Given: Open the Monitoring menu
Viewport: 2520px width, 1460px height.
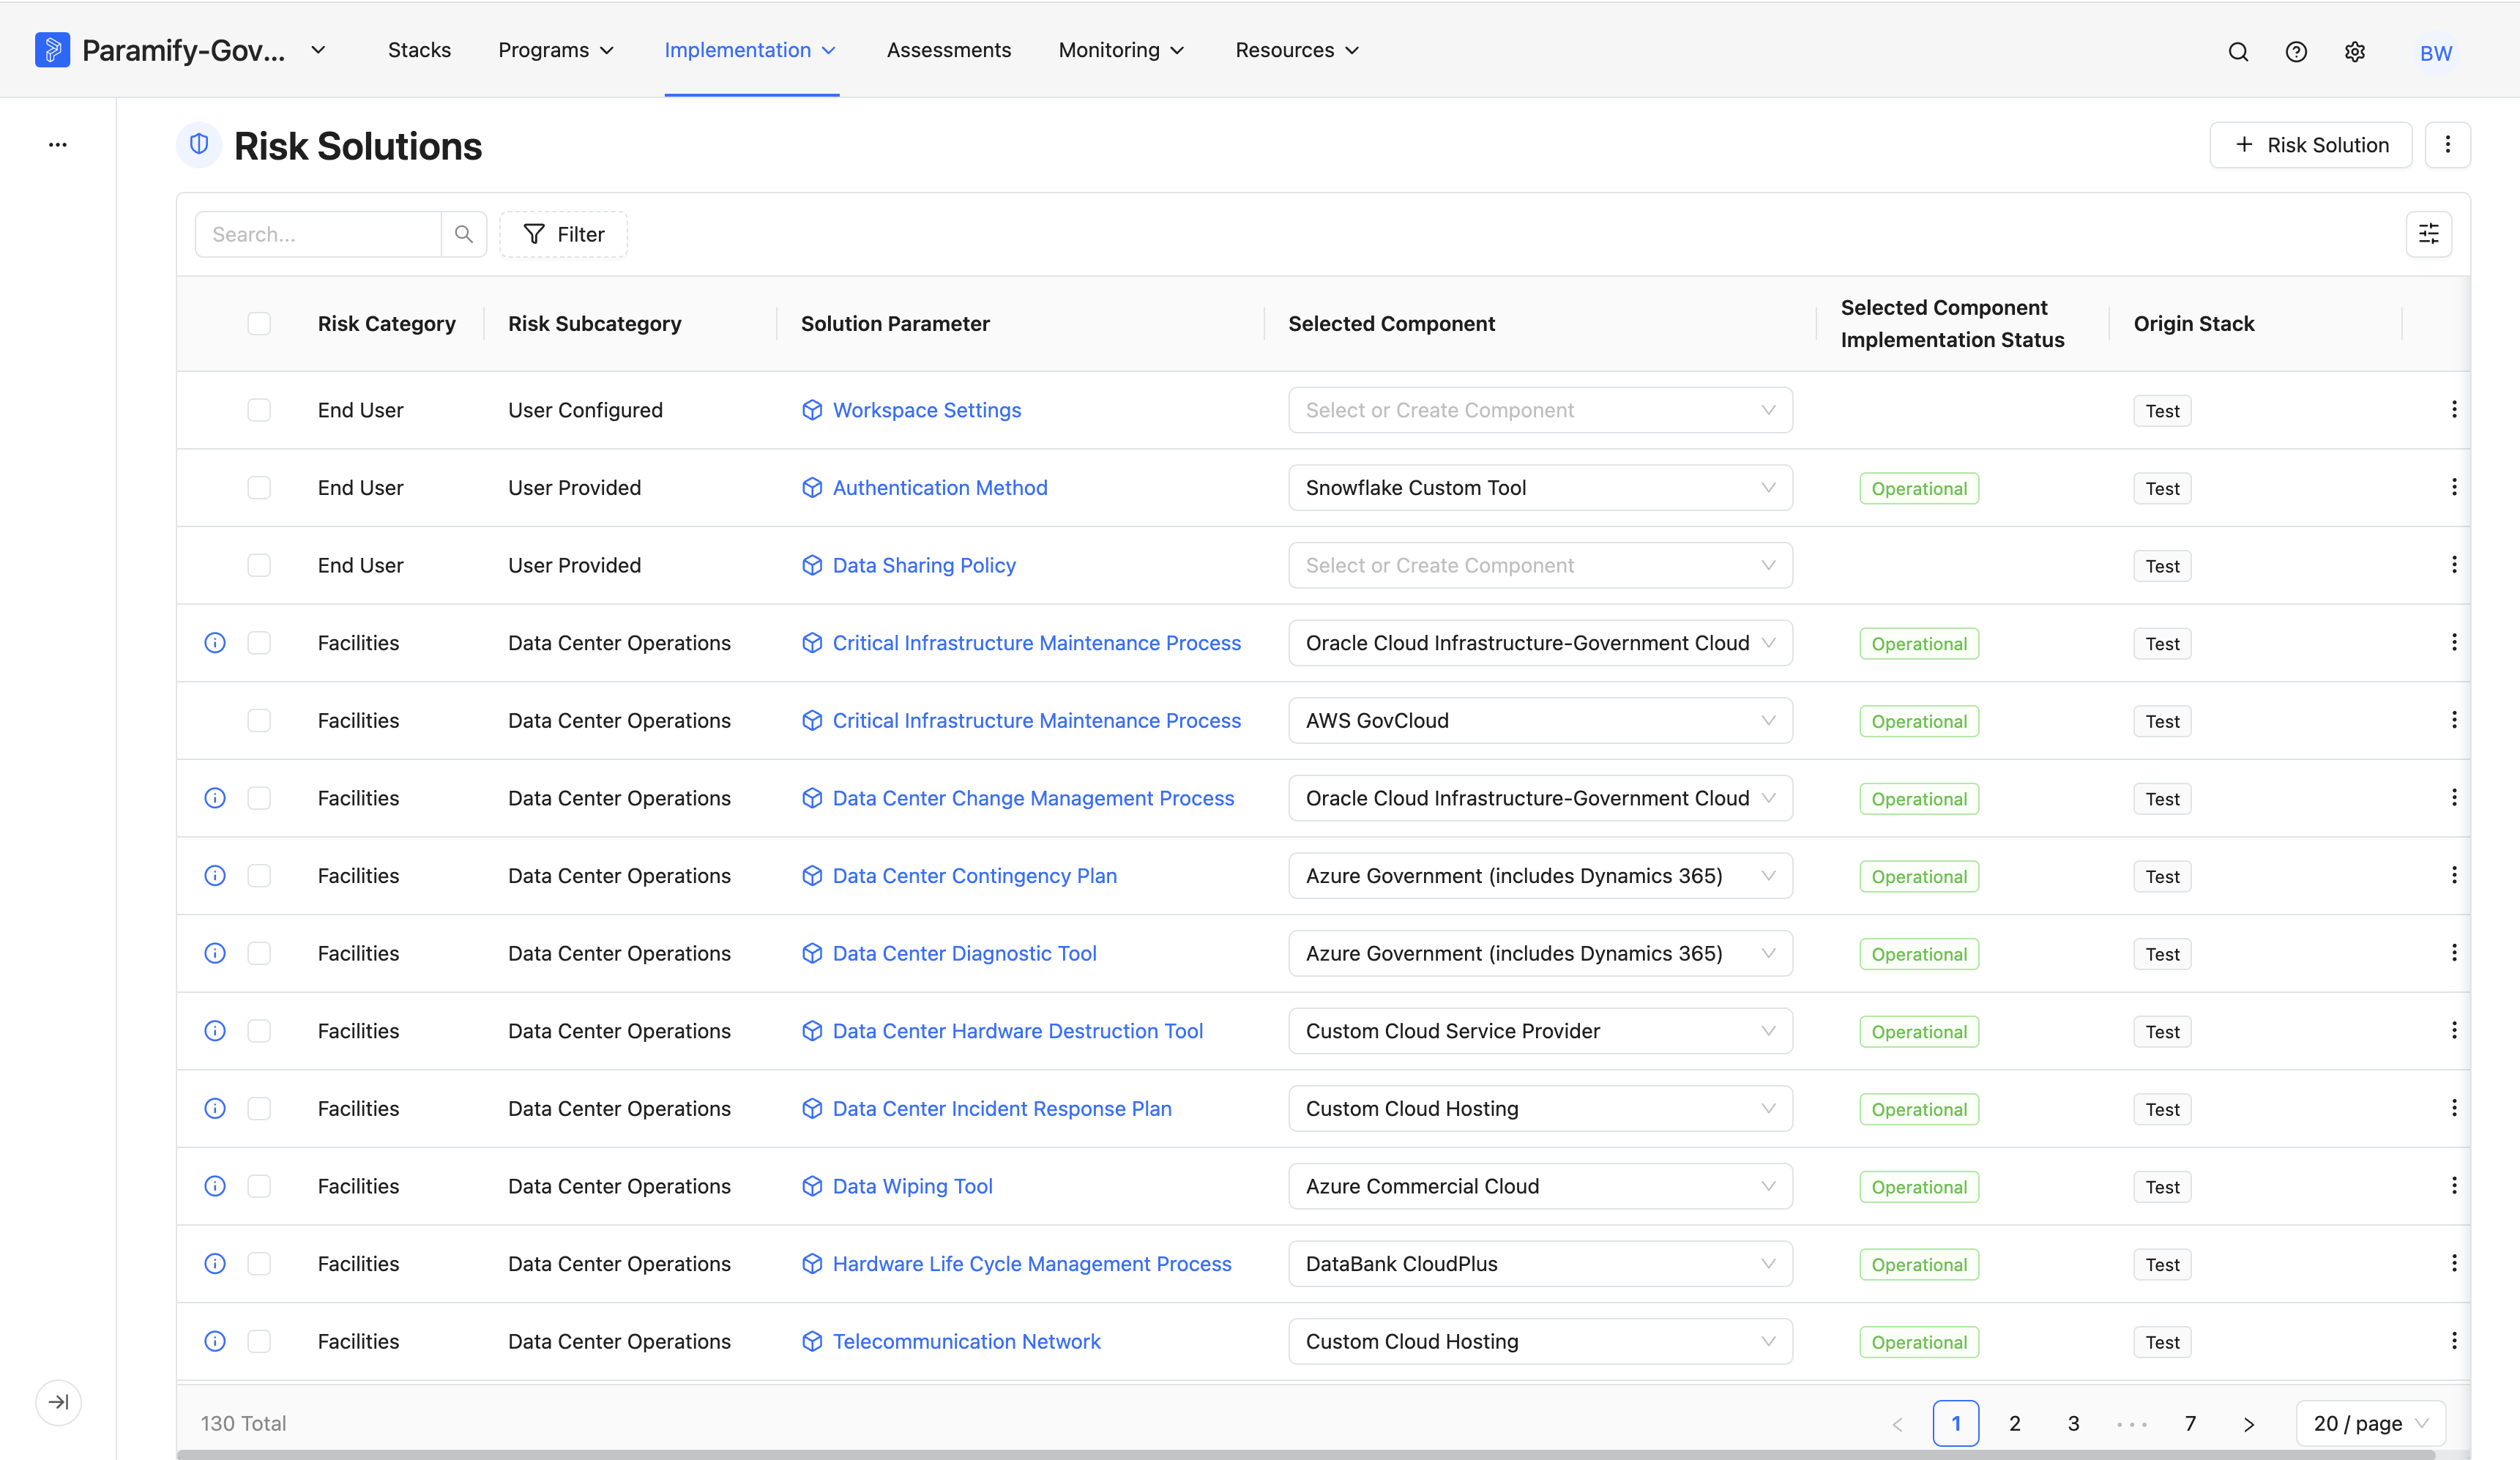Looking at the screenshot, I should point(1121,50).
